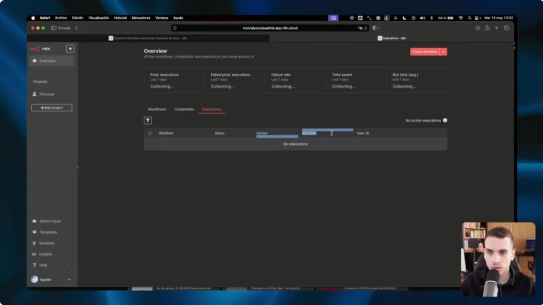The image size is (543, 305).
Task: Open the Safari menu in menu bar
Action: click(45, 18)
